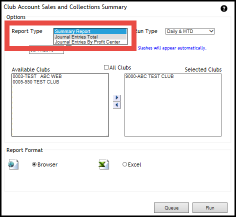The height and width of the screenshot is (217, 236).
Task: Choose Journal Entries Total option
Action: click(90, 36)
